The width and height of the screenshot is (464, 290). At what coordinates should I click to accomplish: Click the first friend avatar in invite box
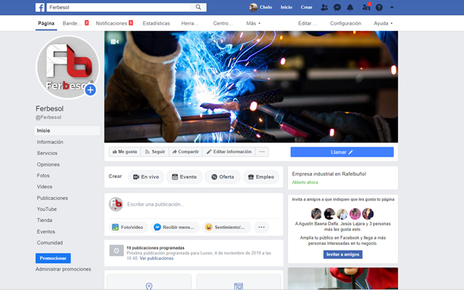pos(316,213)
